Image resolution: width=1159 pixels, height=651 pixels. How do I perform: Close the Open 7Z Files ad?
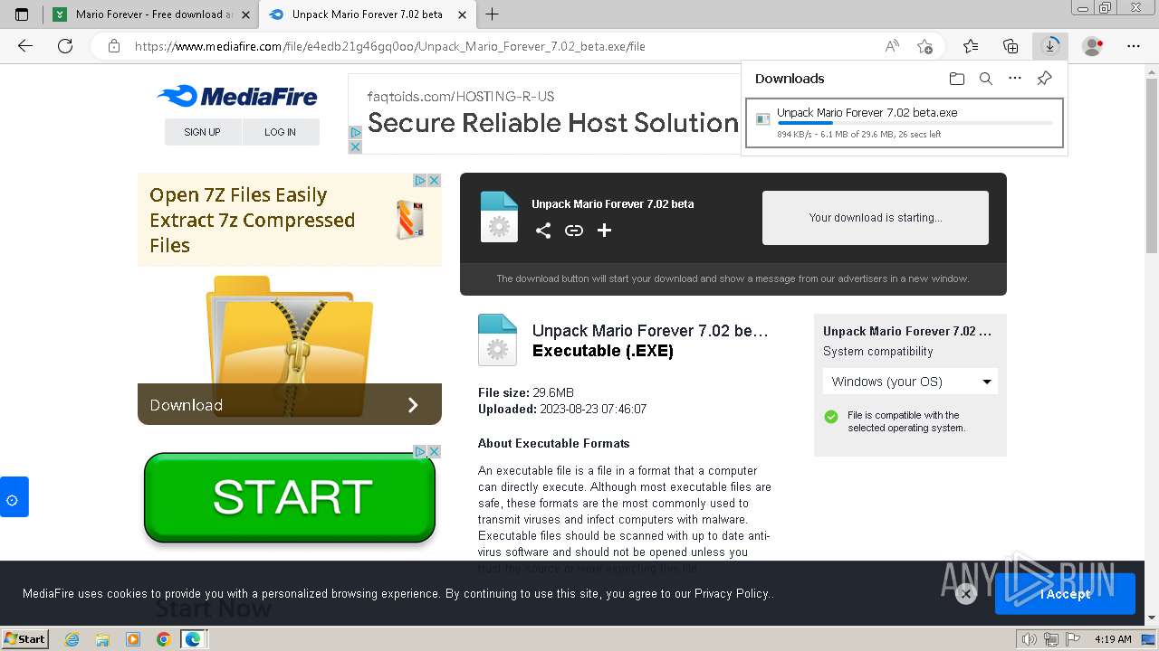point(434,181)
